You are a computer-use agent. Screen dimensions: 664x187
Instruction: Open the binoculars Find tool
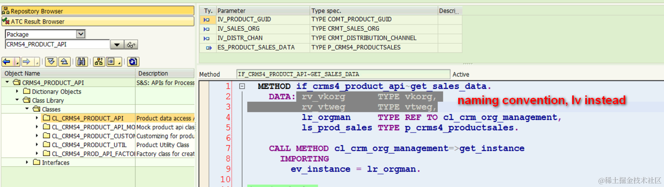[82, 62]
